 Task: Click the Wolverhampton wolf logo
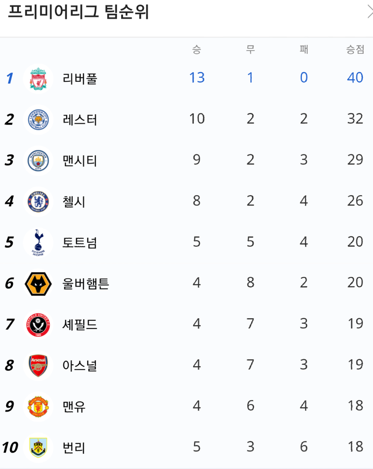(38, 284)
